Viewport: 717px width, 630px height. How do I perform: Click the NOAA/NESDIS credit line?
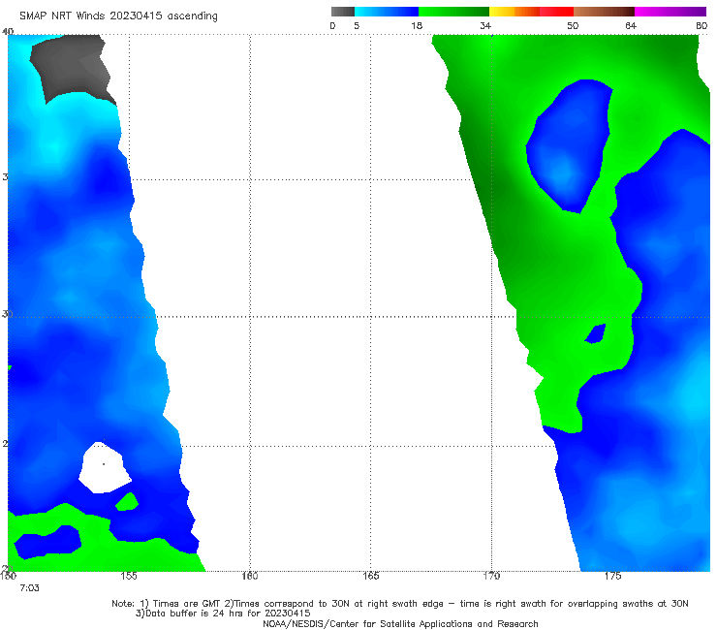(x=400, y=624)
